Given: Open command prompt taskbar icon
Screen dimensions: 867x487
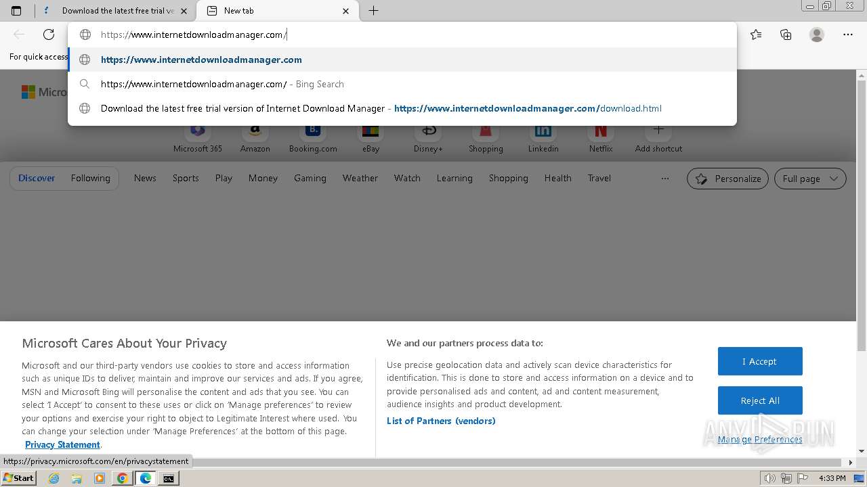Looking at the screenshot, I should 169,478.
